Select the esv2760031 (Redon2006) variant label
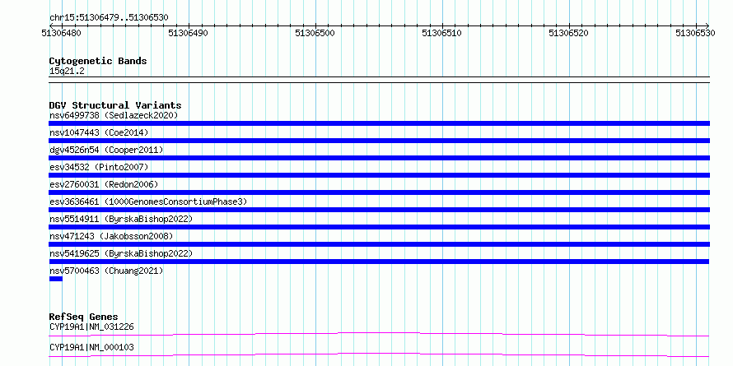Image resolution: width=733 pixels, height=366 pixels. [x=104, y=184]
